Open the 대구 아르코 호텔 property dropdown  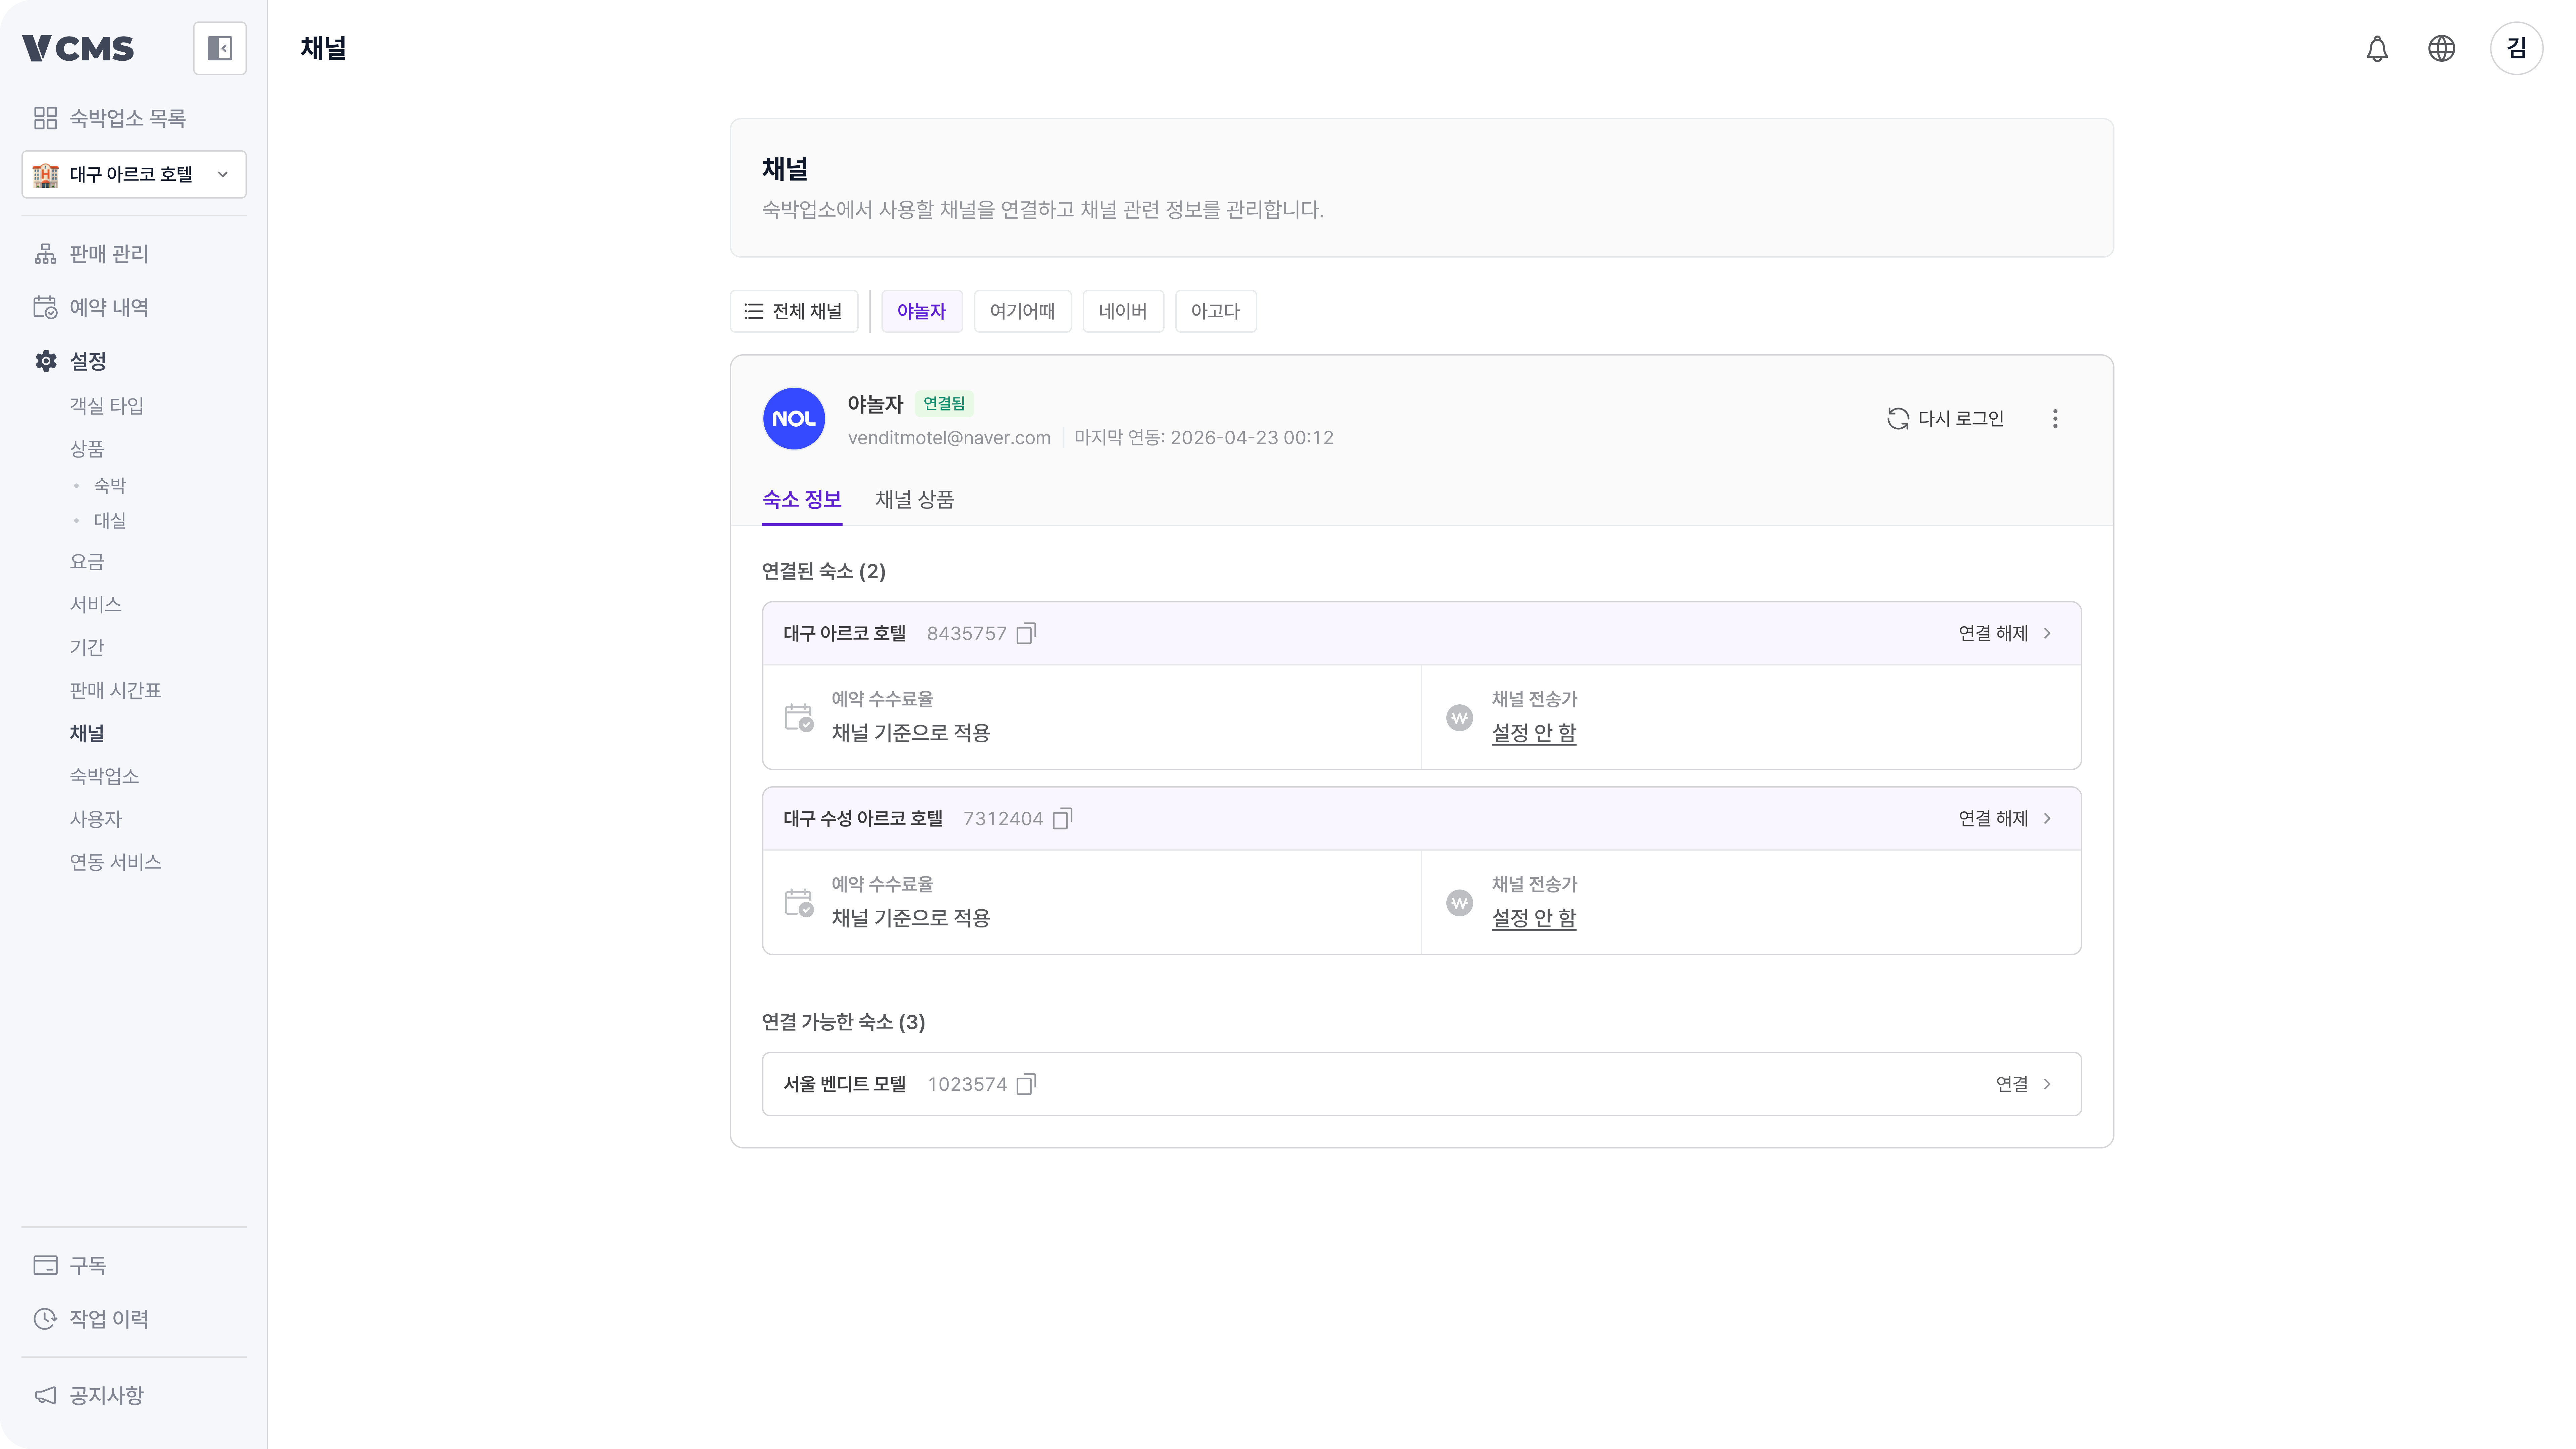tap(134, 174)
